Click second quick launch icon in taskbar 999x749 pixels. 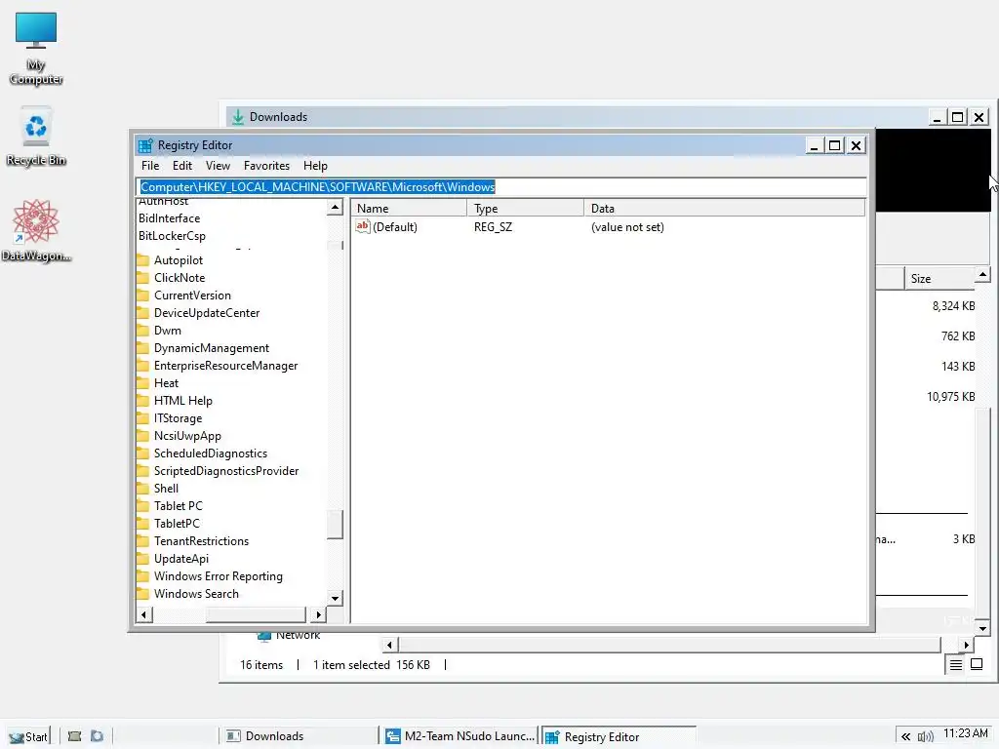coord(97,736)
